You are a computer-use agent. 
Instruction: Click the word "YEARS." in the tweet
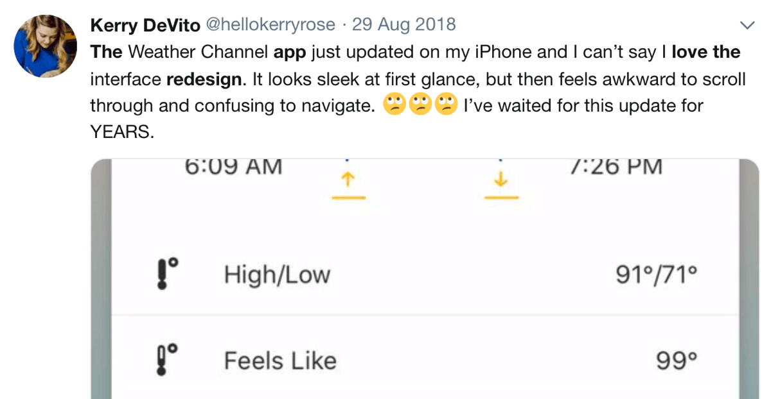click(x=122, y=132)
